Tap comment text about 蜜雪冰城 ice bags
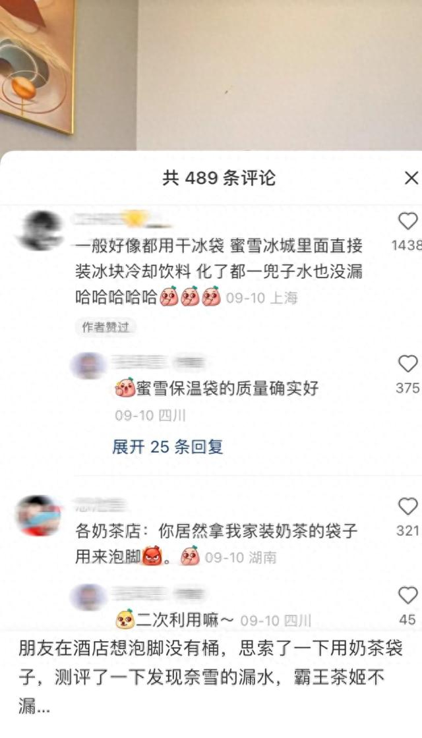 pyautogui.click(x=219, y=271)
